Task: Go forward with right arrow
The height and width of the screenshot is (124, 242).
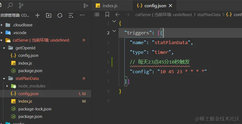Action: coord(127,15)
